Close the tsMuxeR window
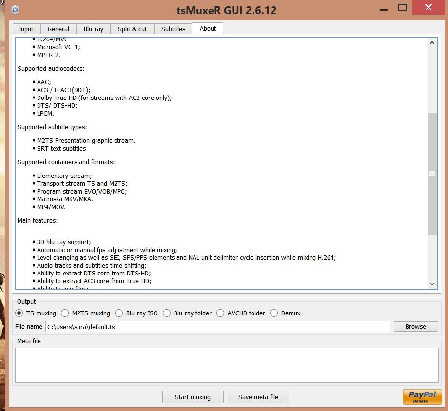This screenshot has height=411, width=448. tap(429, 7)
